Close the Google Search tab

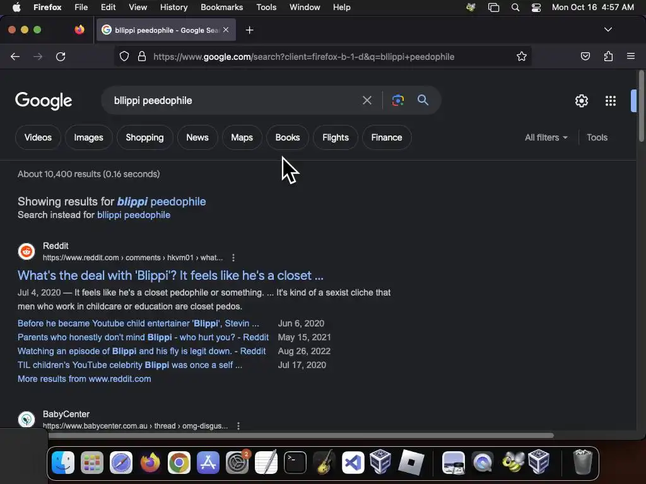point(226,30)
